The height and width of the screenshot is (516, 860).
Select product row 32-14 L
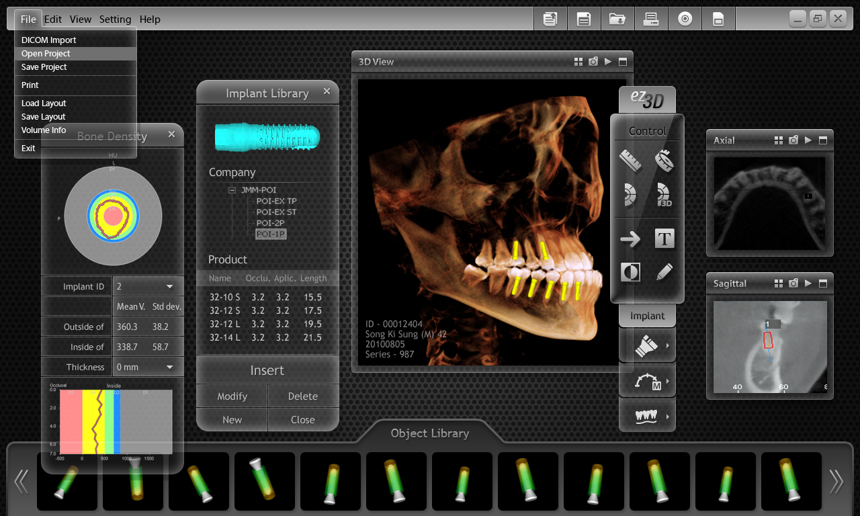267,337
